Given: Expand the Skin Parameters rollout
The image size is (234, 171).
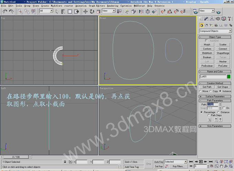Looking at the screenshot, I should coord(215,126).
